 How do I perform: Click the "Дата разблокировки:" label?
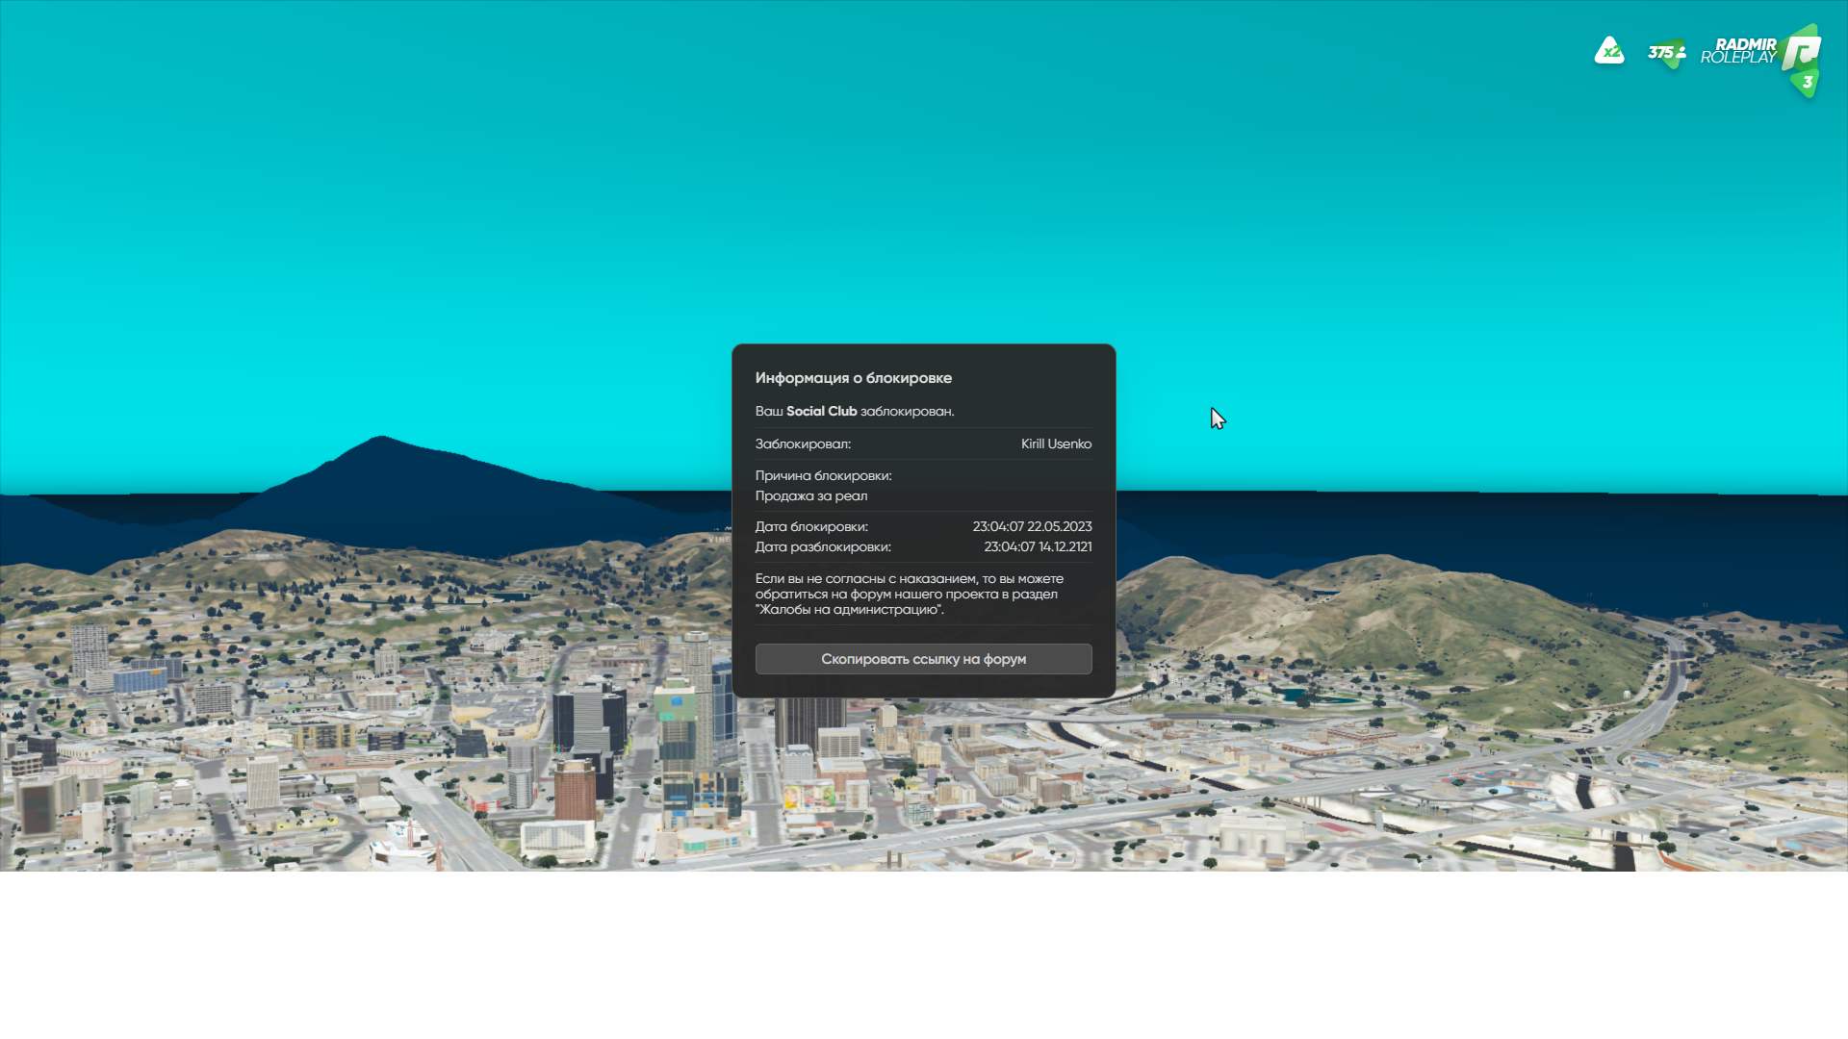click(823, 546)
